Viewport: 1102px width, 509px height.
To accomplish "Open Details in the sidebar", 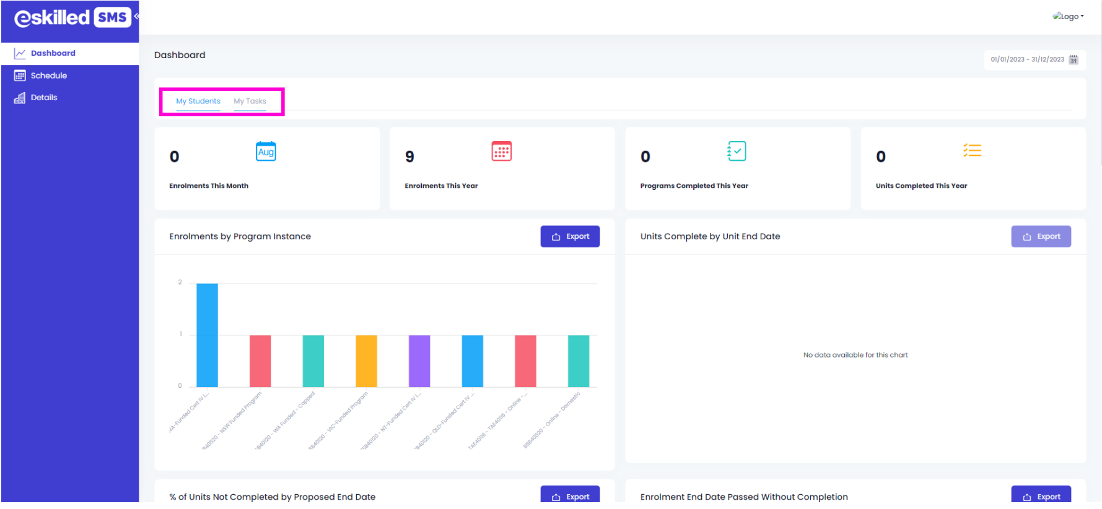I will pos(70,98).
